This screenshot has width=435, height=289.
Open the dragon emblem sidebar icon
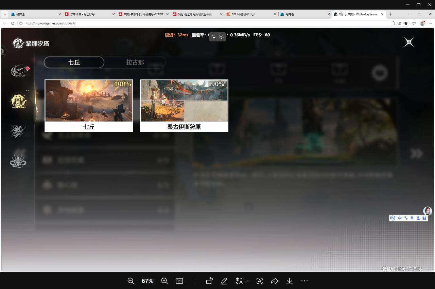click(x=18, y=161)
